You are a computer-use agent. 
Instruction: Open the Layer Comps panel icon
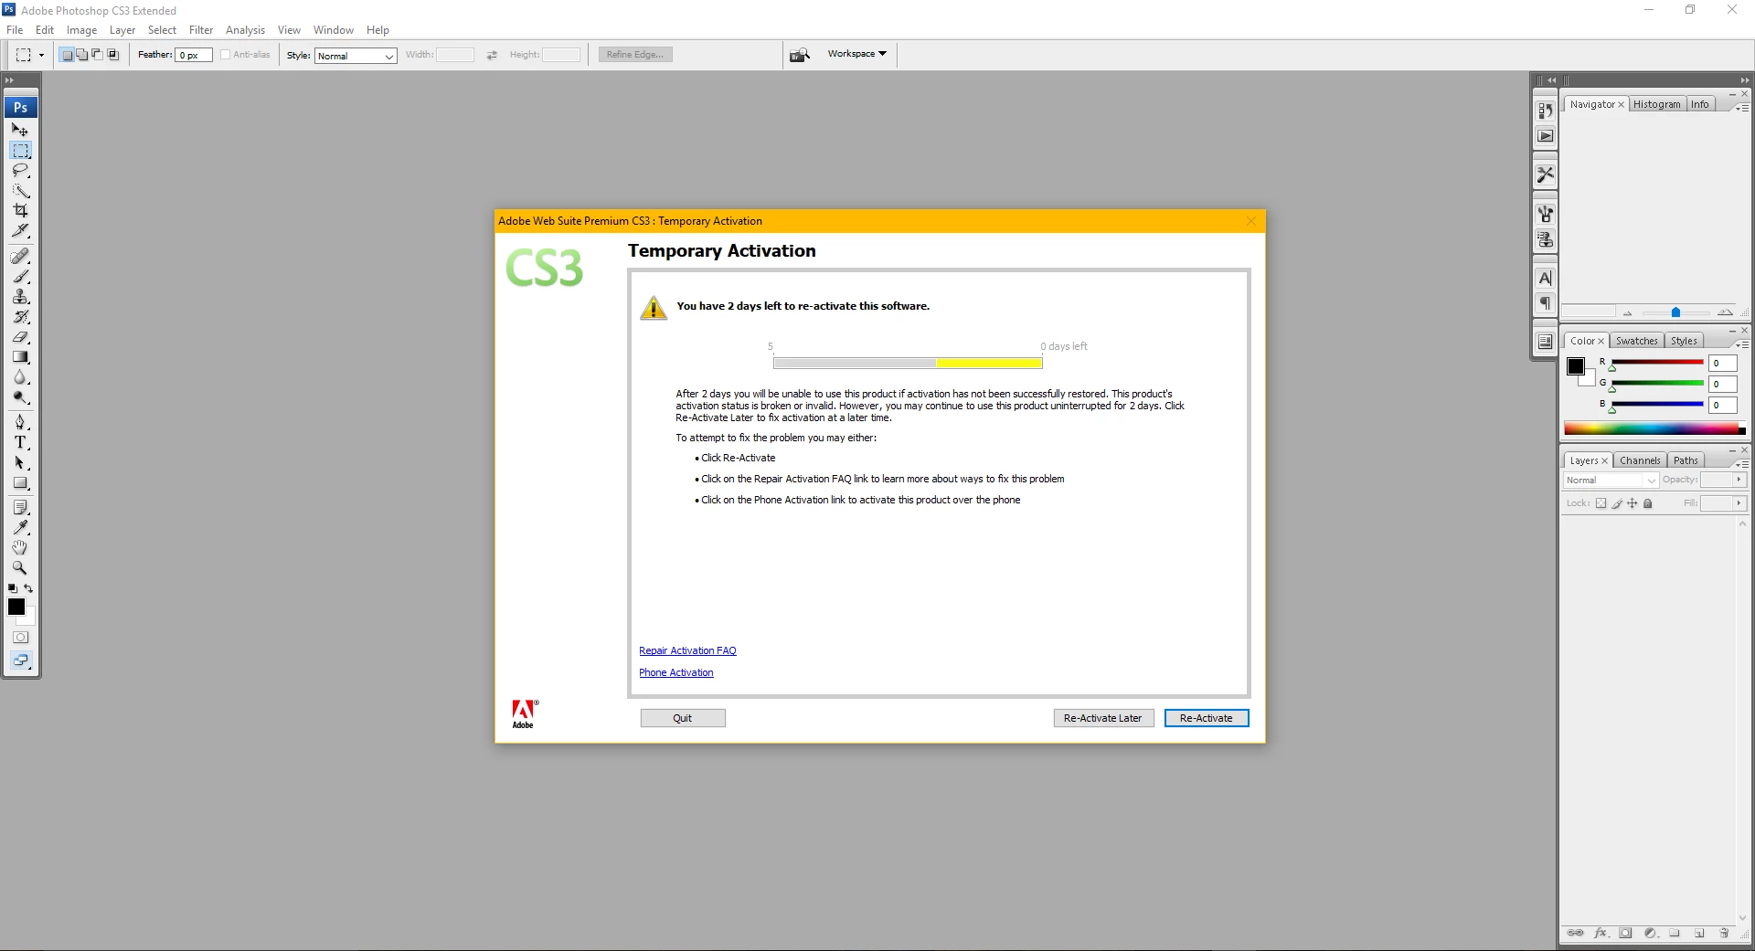[1545, 342]
